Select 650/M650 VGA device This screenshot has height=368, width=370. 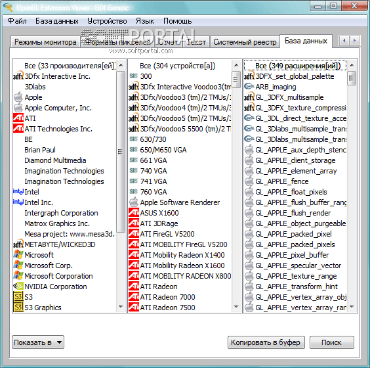180,150
